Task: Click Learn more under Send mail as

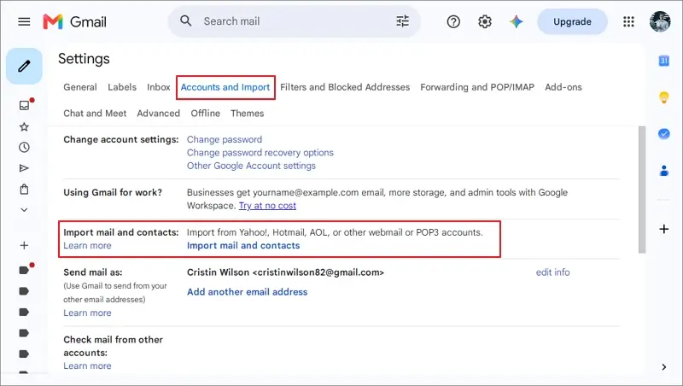Action: coord(87,313)
